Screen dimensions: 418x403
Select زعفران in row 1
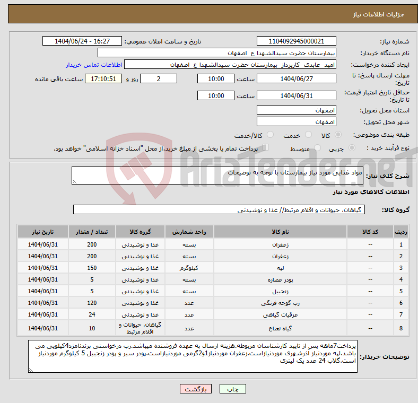point(280,244)
